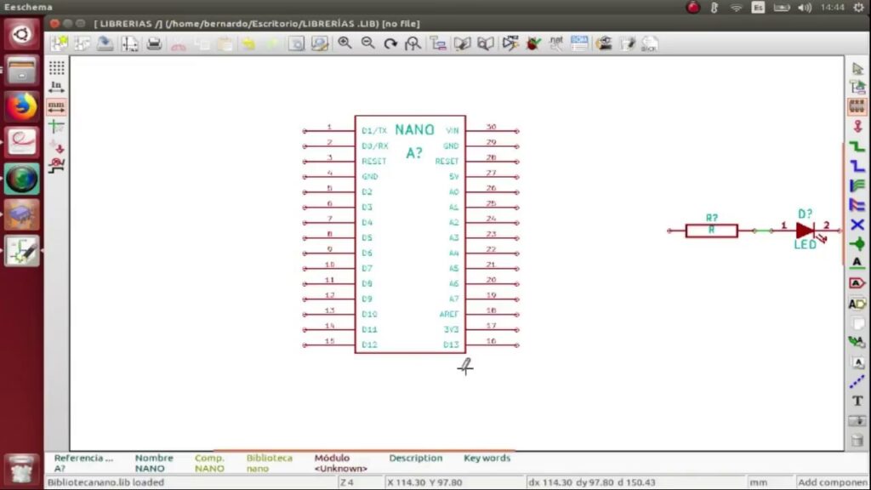Click the Print schematic icon
This screenshot has width=871, height=490.
154,43
